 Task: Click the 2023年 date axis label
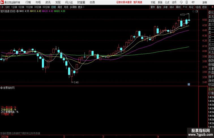(4, 137)
